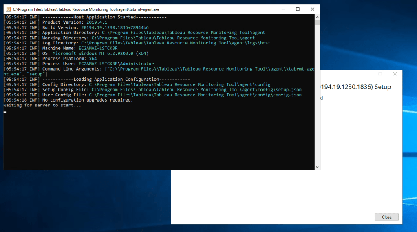
Task: Click the Setup window heading text
Action: (355, 87)
